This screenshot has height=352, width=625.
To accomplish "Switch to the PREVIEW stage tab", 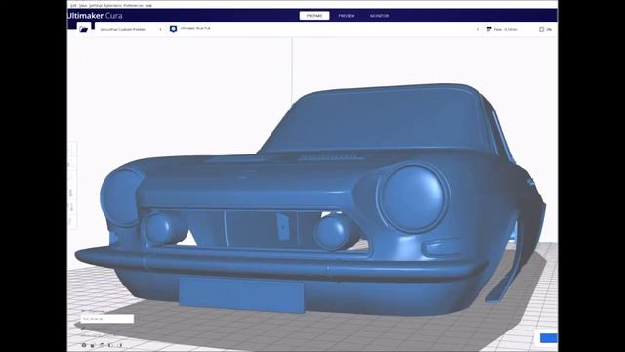I will (x=347, y=16).
